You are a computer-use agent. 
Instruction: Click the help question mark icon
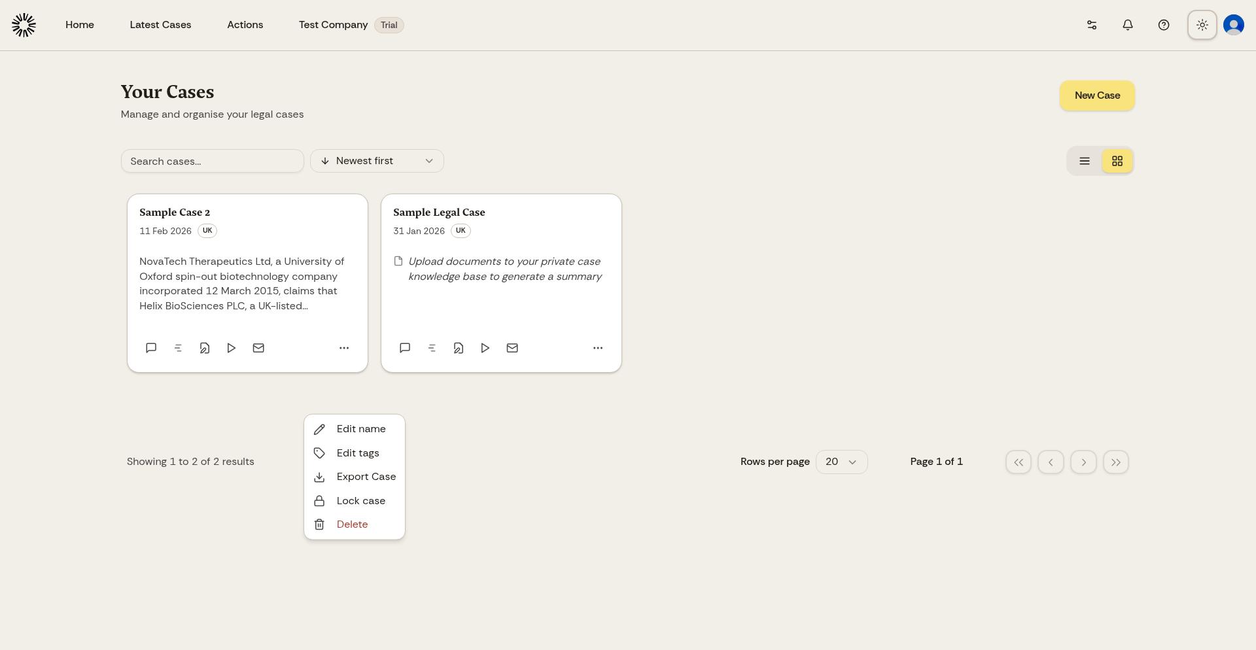pos(1164,25)
